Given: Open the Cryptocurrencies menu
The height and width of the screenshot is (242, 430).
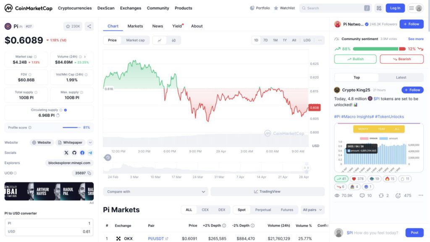Looking at the screenshot, I should pyautogui.click(x=75, y=8).
